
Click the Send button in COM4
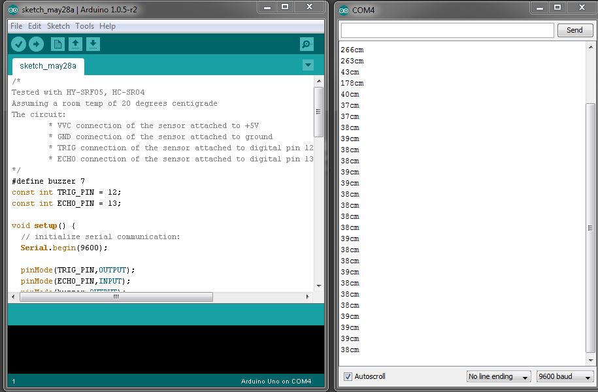[574, 30]
